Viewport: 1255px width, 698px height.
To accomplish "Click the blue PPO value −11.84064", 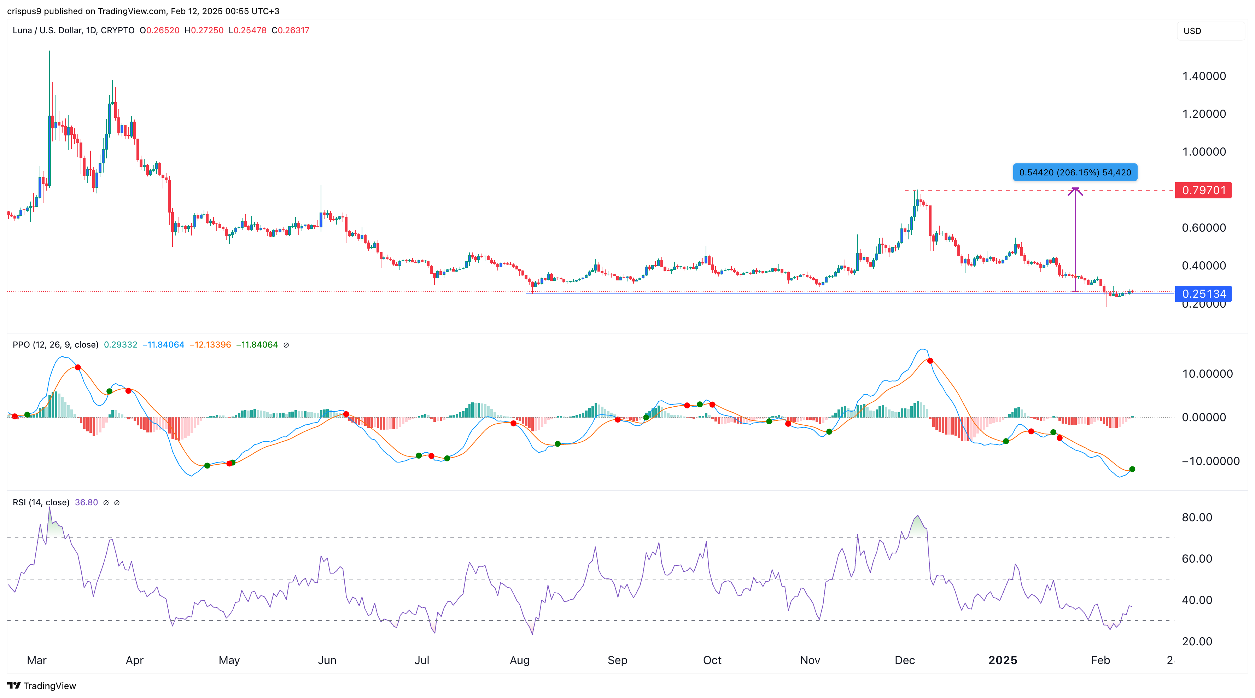I will [163, 345].
